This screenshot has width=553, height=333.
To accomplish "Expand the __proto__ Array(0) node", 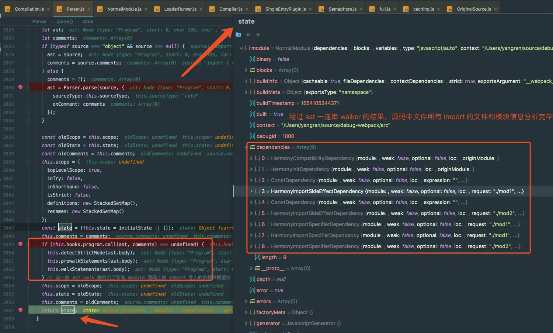I will pyautogui.click(x=251, y=269).
